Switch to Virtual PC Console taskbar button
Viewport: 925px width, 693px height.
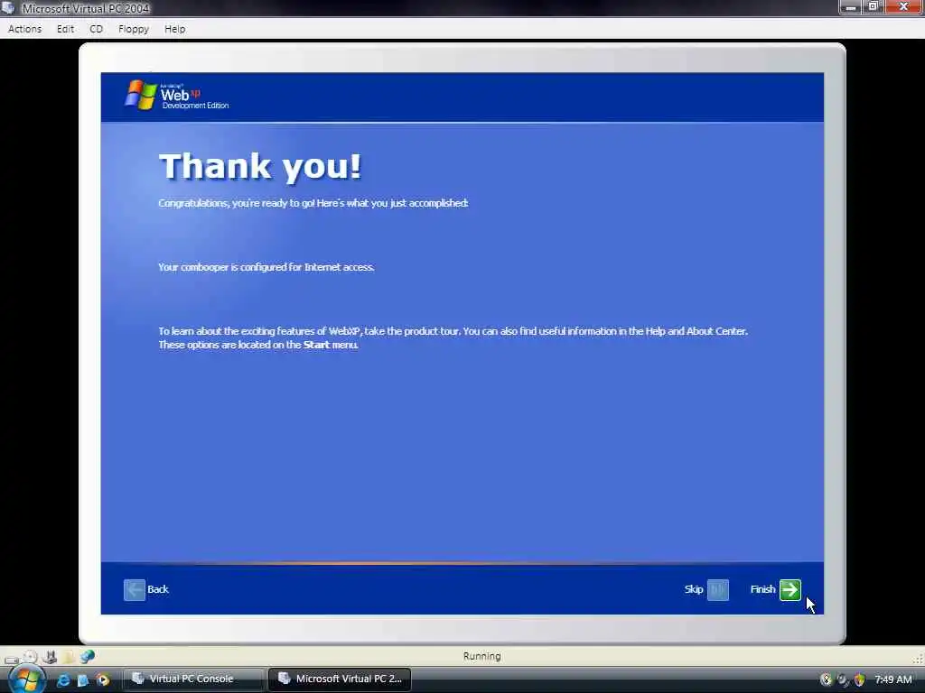click(193, 679)
